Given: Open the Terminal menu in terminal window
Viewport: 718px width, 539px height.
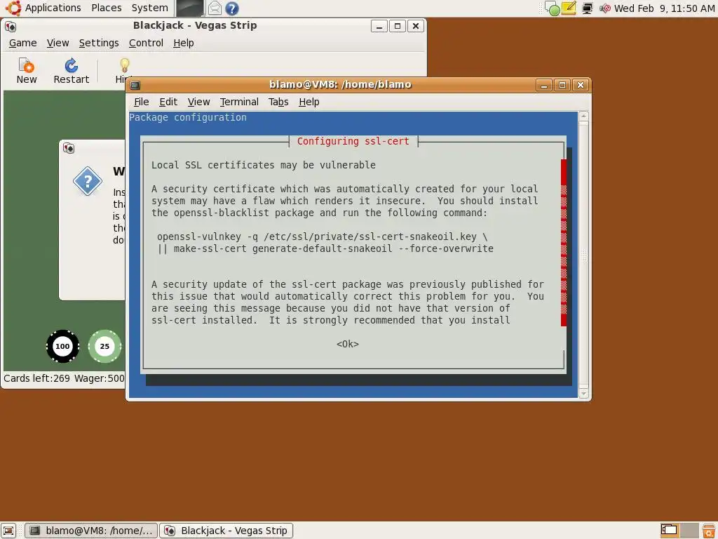Looking at the screenshot, I should click(x=239, y=102).
